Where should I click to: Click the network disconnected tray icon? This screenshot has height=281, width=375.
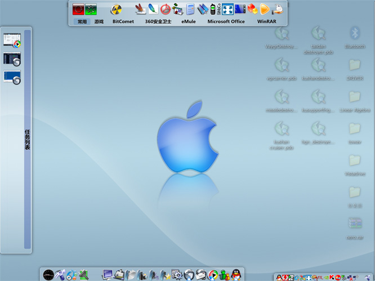350,278
